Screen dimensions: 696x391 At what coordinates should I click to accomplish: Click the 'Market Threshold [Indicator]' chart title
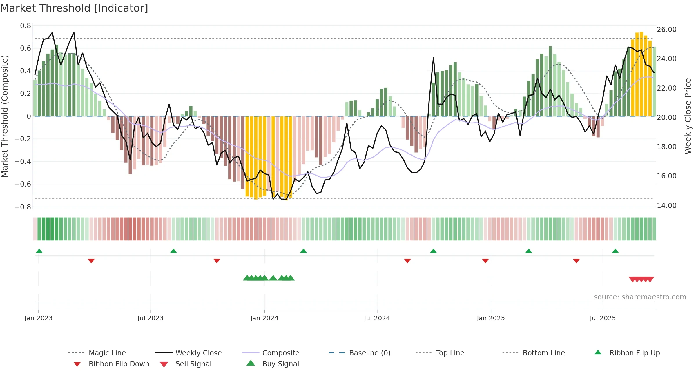tap(74, 8)
